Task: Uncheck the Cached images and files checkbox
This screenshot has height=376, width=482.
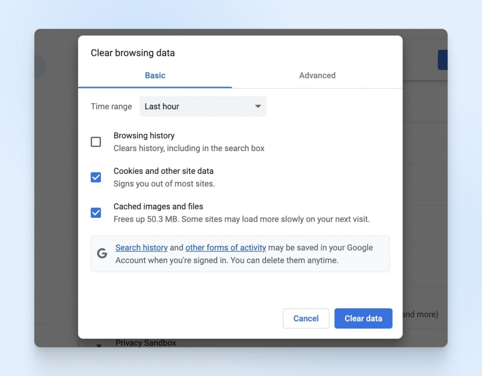Action: pos(96,213)
